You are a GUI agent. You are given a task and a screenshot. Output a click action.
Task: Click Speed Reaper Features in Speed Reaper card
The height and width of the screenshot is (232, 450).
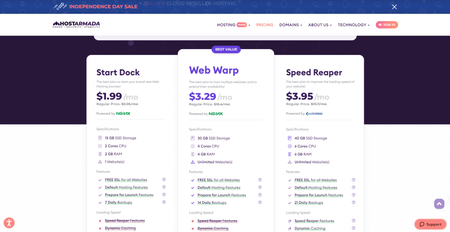click(x=314, y=221)
